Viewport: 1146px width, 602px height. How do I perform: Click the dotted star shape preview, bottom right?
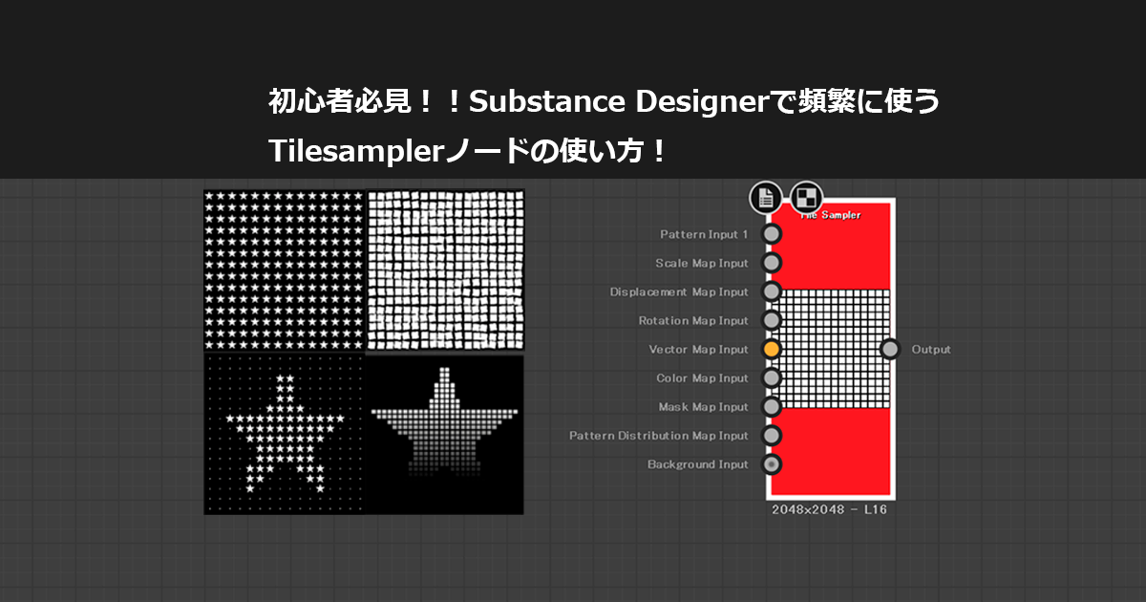tap(444, 435)
